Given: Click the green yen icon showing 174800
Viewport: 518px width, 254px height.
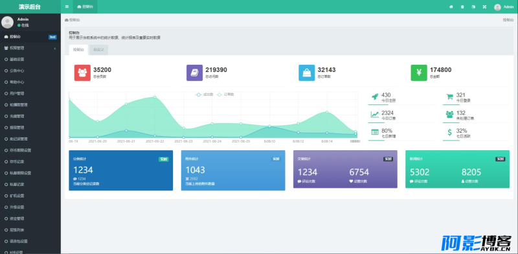Looking at the screenshot, I should (419, 73).
